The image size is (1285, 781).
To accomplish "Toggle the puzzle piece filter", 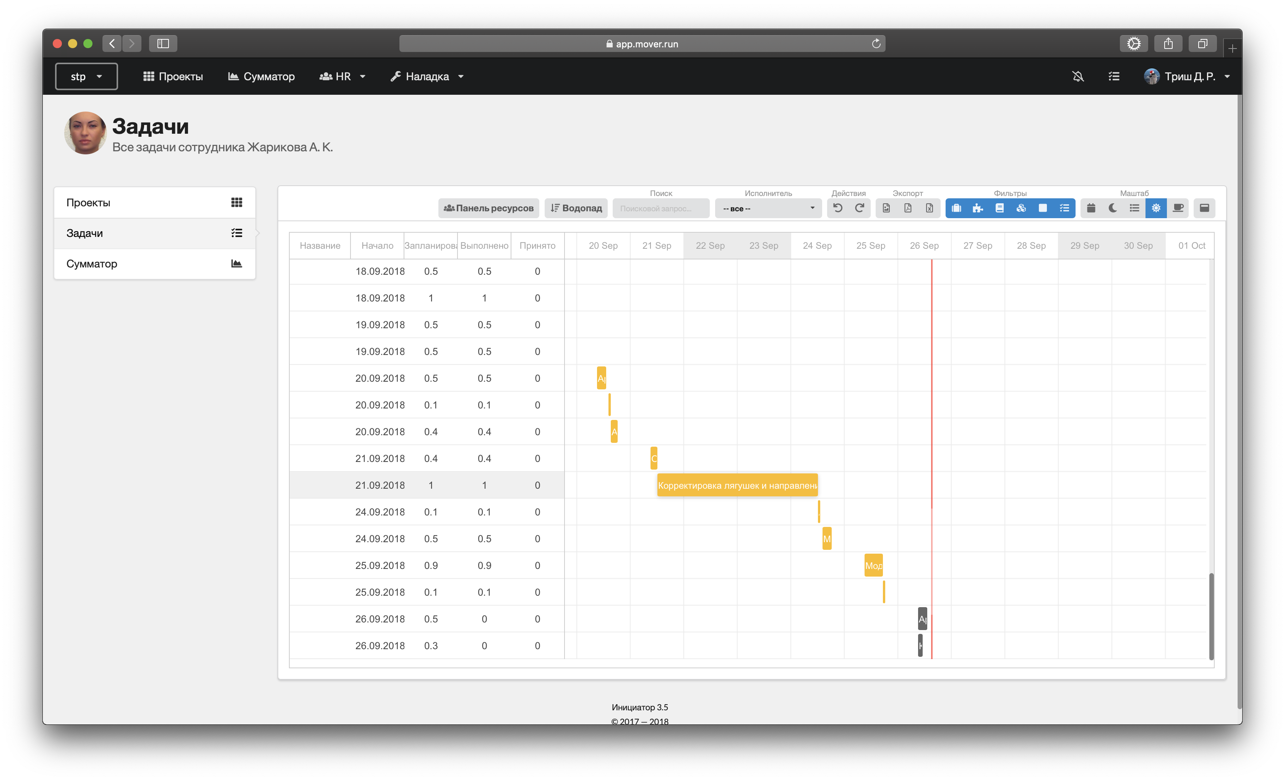I will point(978,208).
